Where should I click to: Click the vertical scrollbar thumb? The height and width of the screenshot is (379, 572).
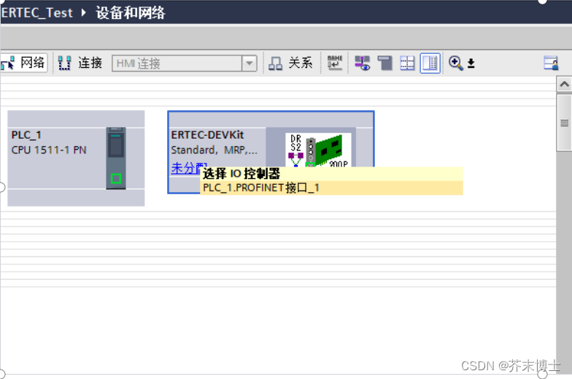[564, 123]
